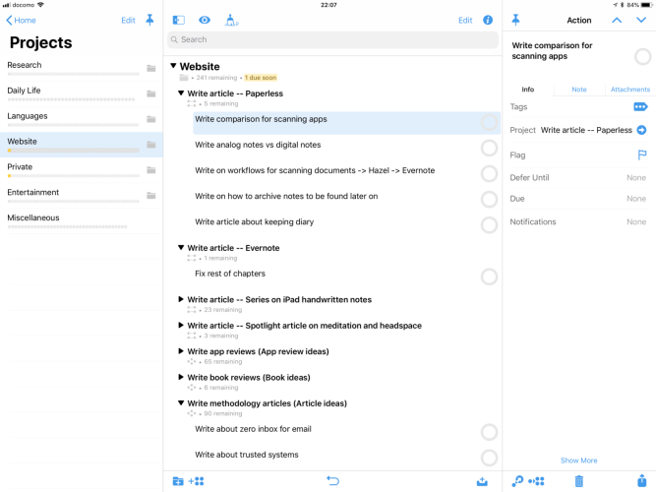Image resolution: width=656 pixels, height=492 pixels.
Task: Tap Show More in inspector
Action: tap(578, 461)
